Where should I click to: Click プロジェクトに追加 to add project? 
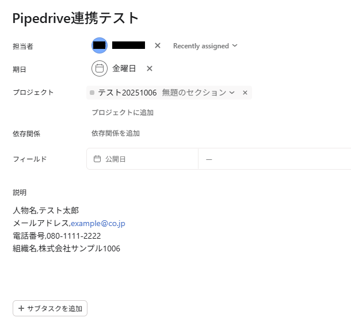(x=123, y=113)
